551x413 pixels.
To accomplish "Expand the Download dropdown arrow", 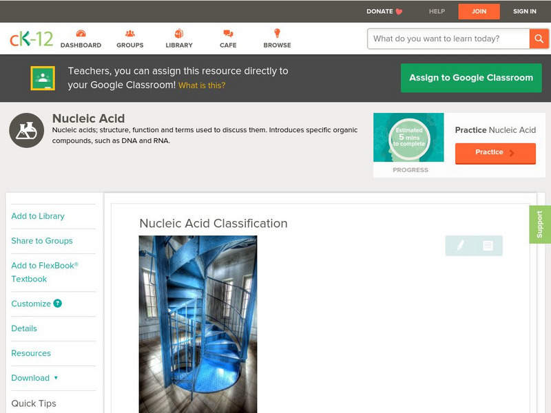I will pos(56,378).
